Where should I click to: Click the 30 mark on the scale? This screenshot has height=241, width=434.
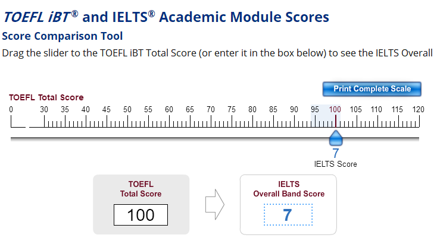coord(44,110)
